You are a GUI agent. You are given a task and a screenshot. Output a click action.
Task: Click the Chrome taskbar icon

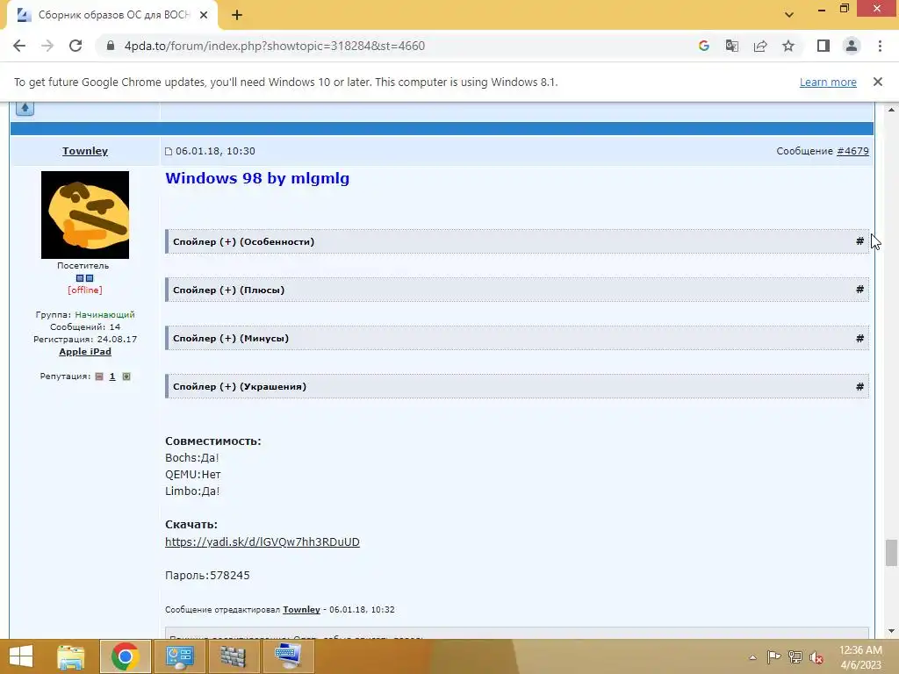tap(126, 656)
